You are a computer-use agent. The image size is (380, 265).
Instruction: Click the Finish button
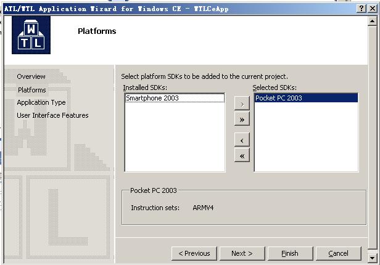pos(290,253)
